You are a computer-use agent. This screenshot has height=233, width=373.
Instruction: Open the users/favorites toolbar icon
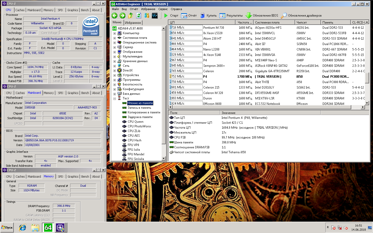(147, 16)
